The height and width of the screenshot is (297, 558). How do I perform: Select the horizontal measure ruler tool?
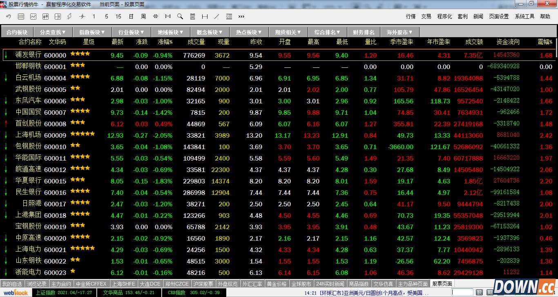point(205,16)
